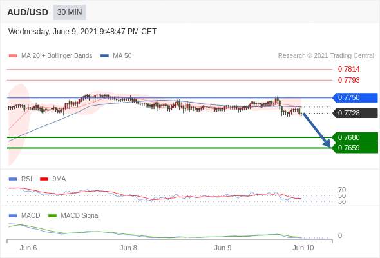Click the MA 50 legend swatch

[x=104, y=56]
